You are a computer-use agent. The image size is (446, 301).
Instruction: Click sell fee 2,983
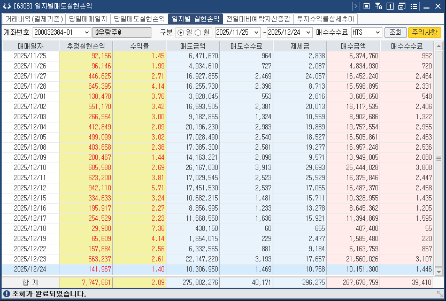[x=264, y=127]
